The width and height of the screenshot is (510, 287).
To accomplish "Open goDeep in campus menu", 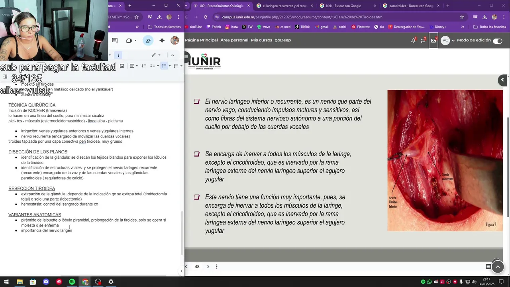I will coord(283,40).
